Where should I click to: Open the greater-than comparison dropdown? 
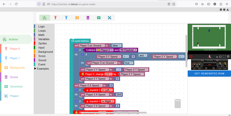pyautogui.click(x=126, y=56)
